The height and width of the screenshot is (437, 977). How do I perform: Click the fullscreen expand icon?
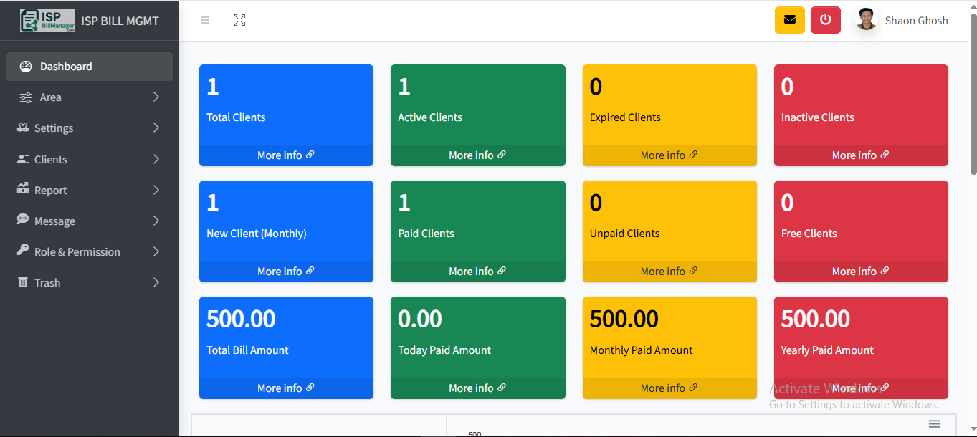click(x=239, y=20)
